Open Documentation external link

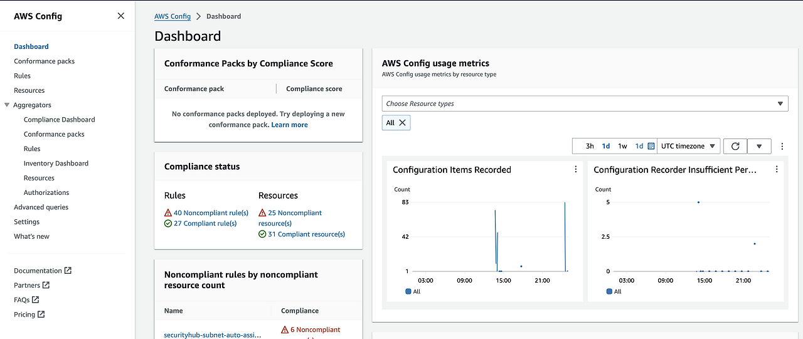43,271
